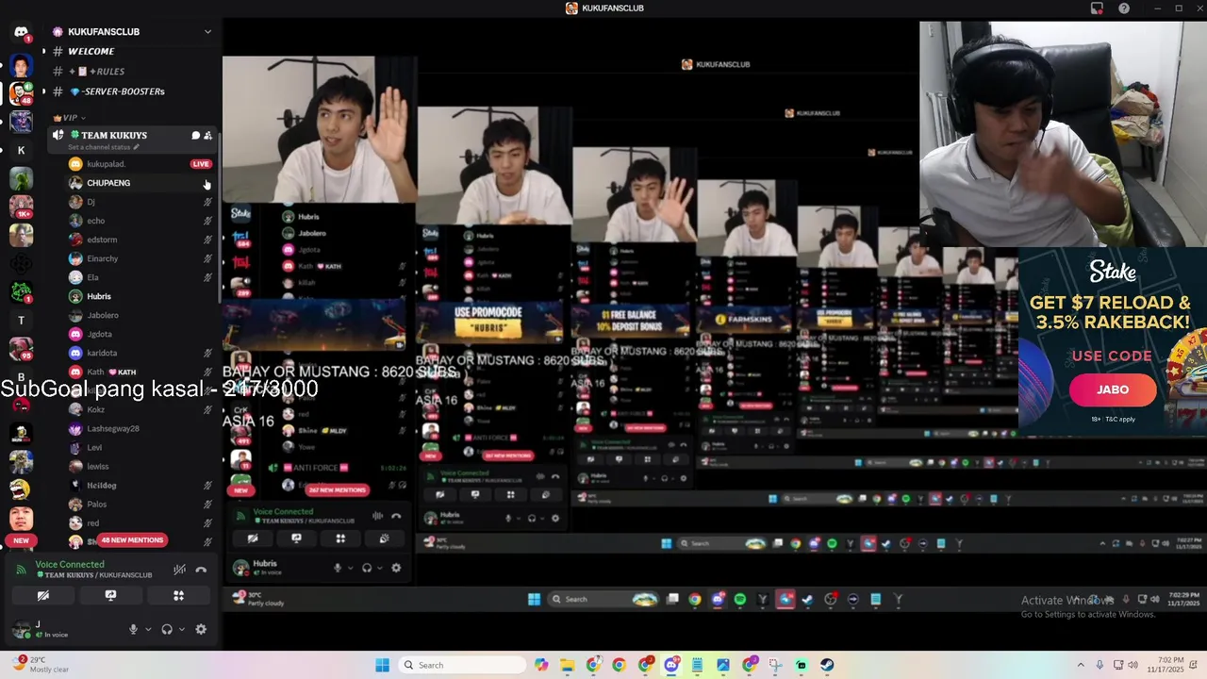Open the server icon showing the 1K+ badge
Viewport: 1207px width, 679px height.
click(21, 207)
